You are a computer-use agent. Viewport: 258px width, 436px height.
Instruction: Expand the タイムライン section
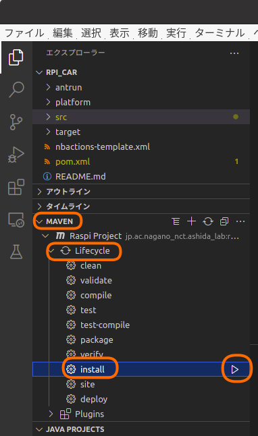coord(39,207)
